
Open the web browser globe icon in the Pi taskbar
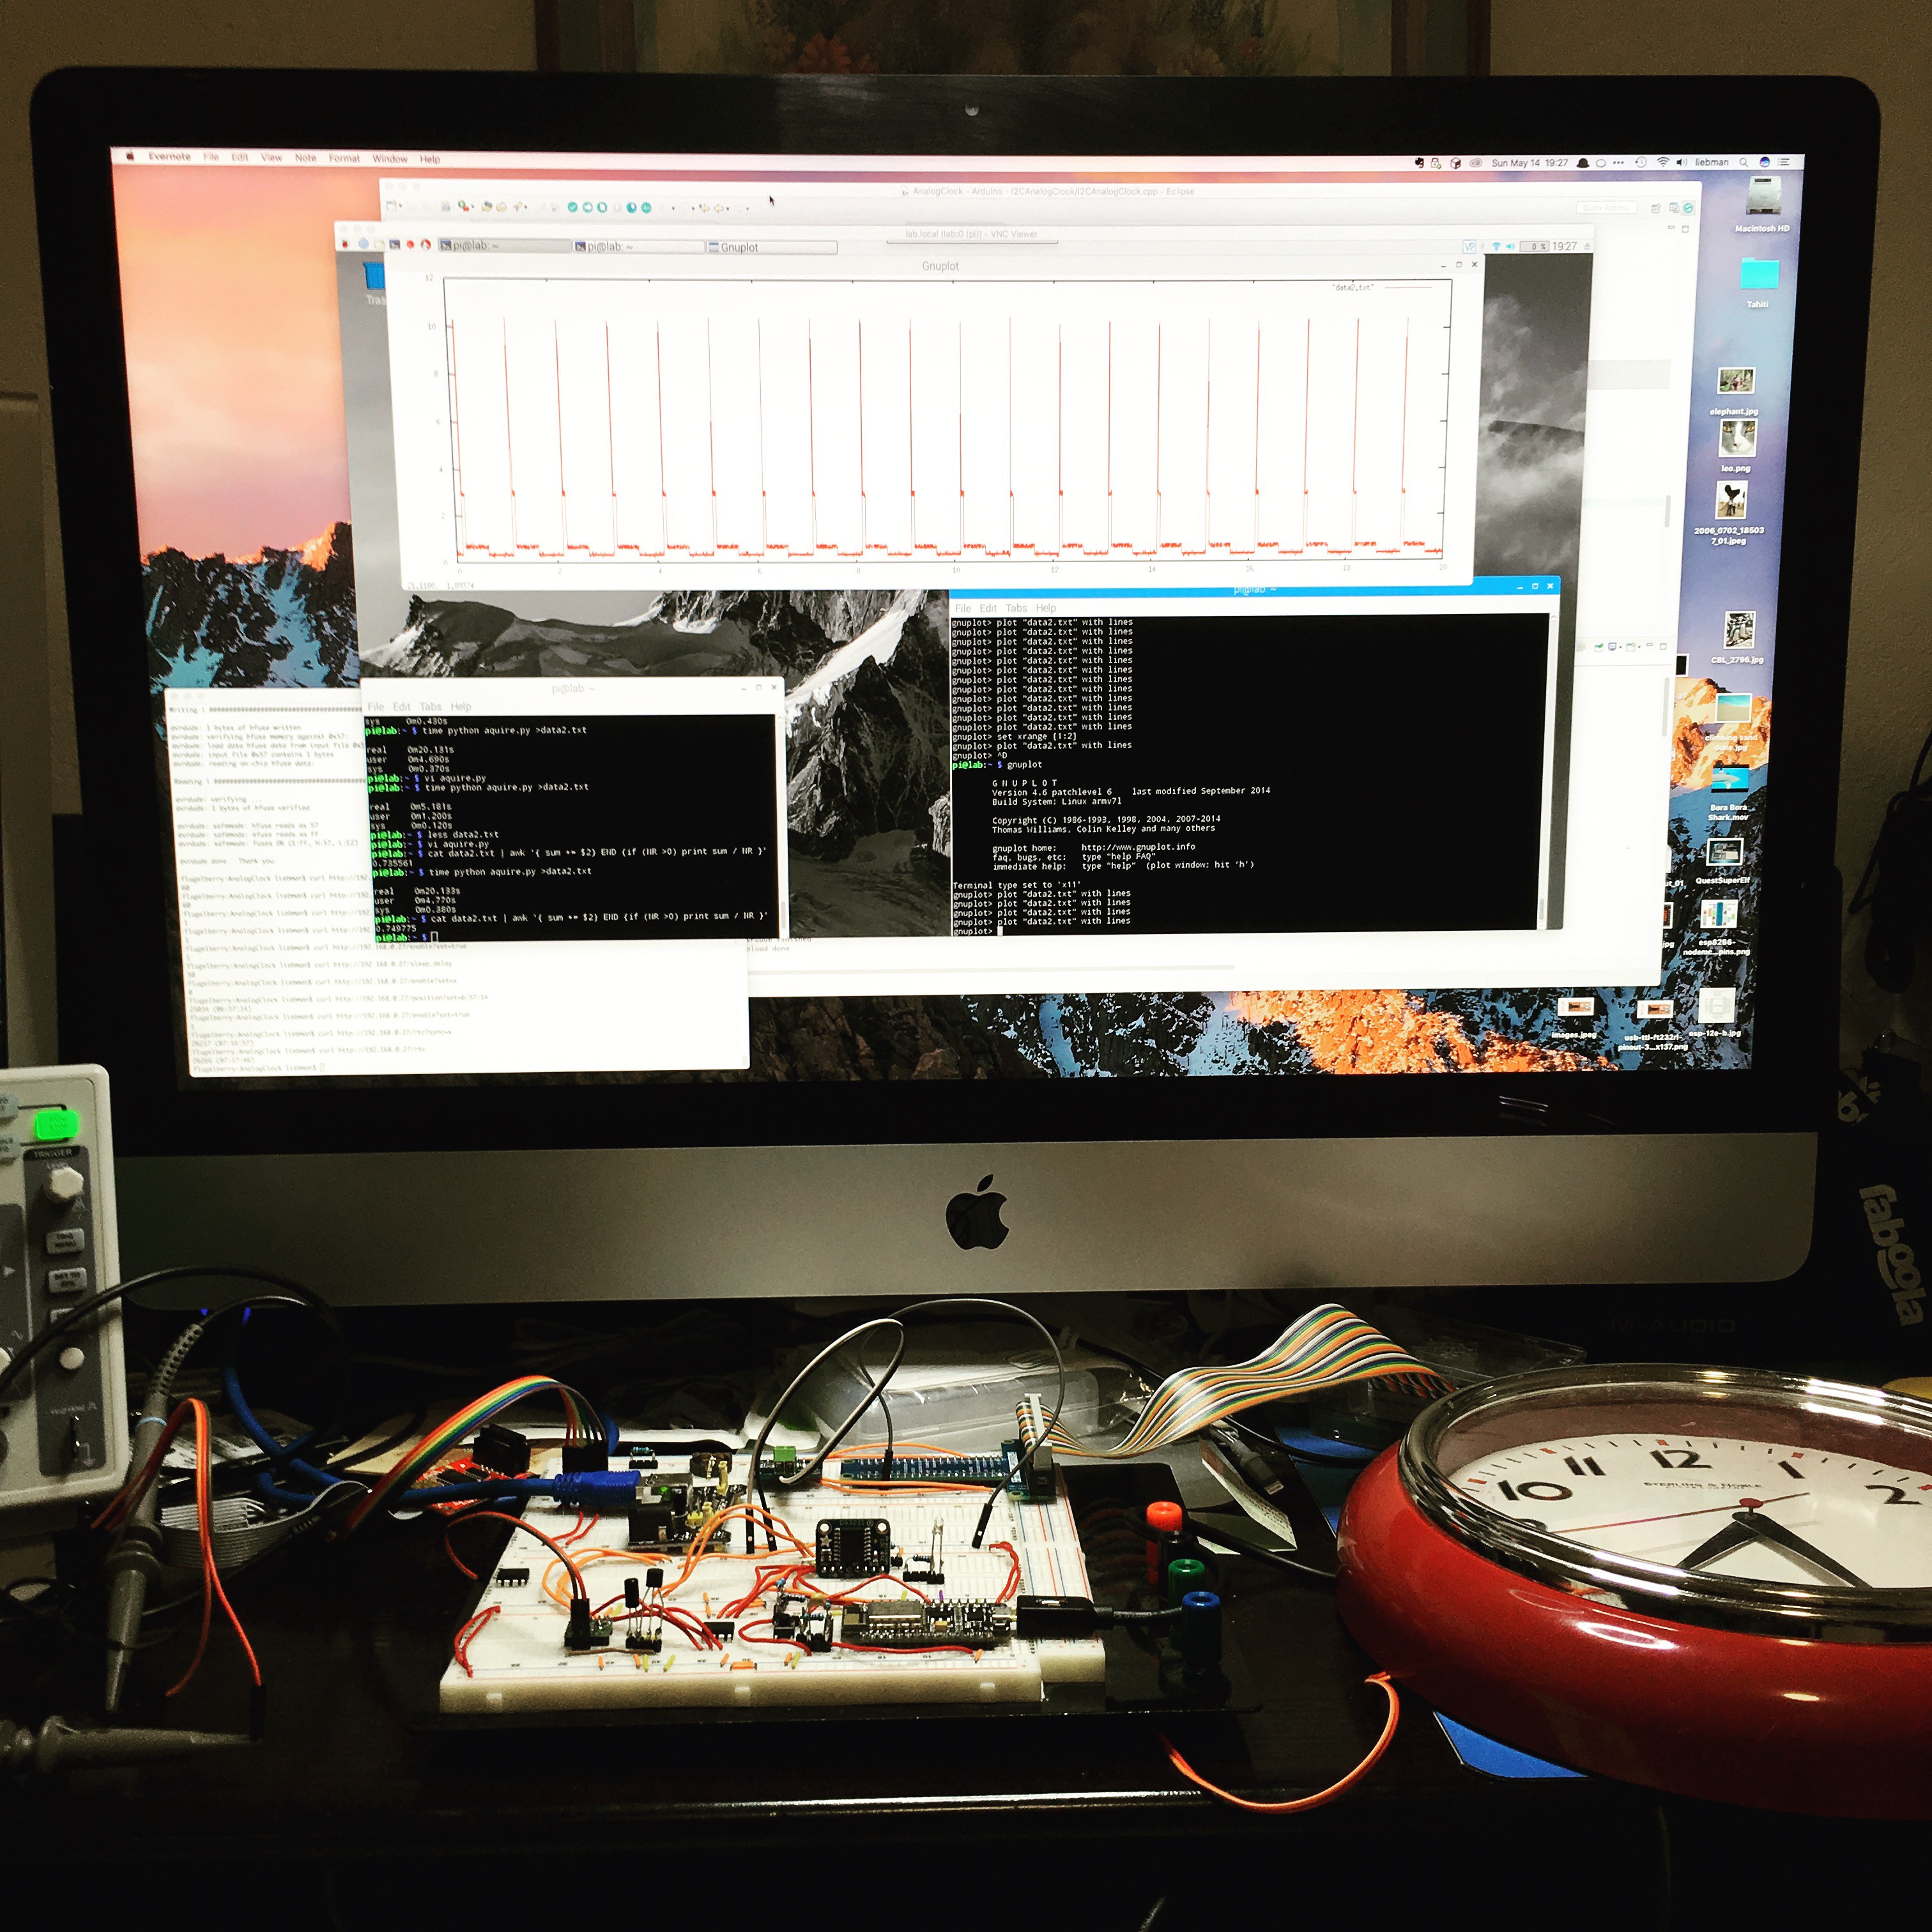pos(364,244)
